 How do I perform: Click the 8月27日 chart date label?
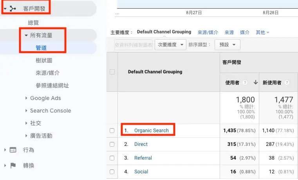[194, 13]
